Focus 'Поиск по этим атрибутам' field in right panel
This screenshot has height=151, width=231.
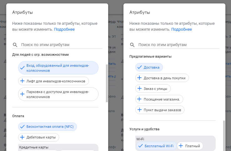[x=174, y=45]
